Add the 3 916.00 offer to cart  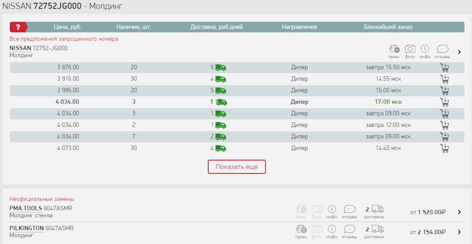(444, 79)
